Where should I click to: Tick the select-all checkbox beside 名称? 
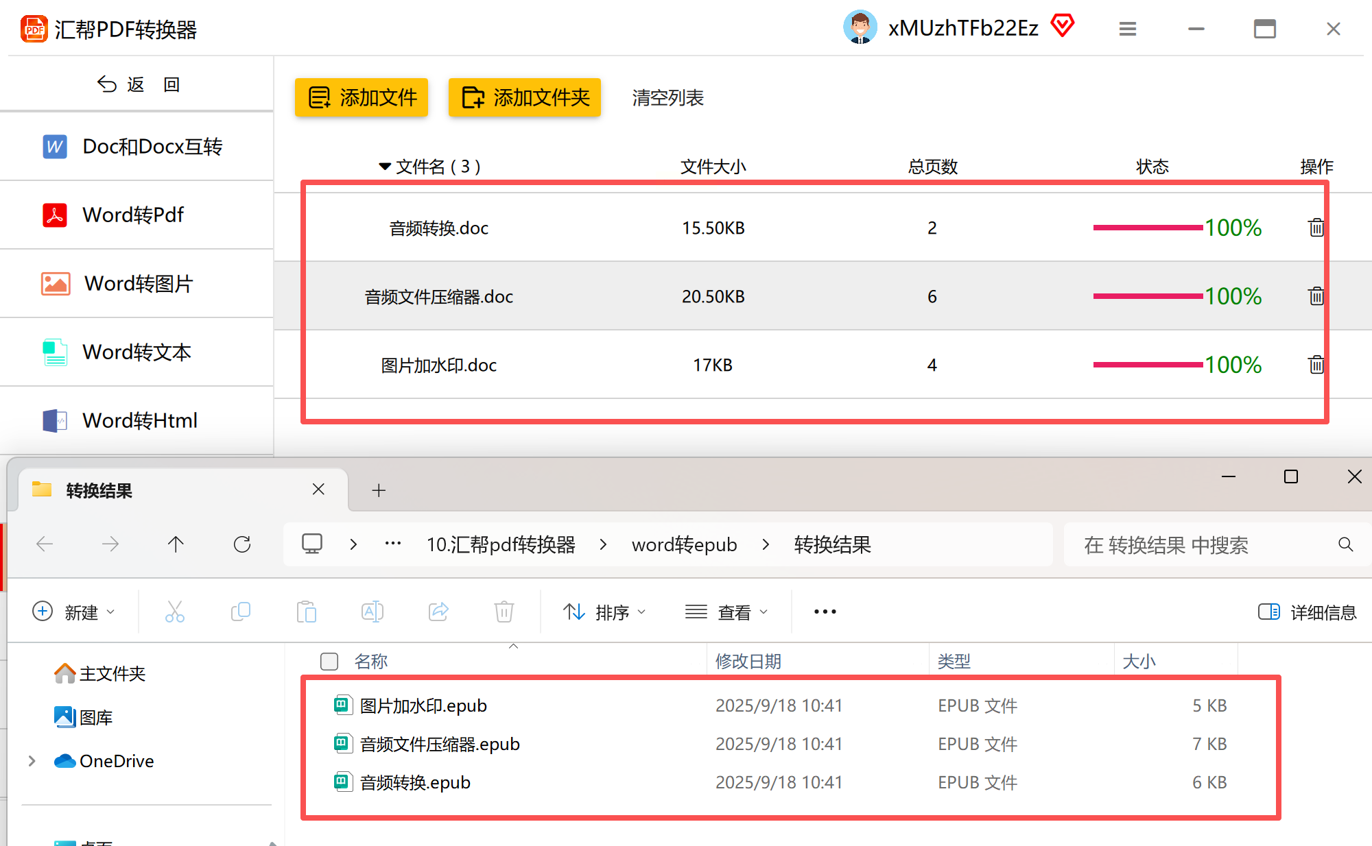click(329, 661)
